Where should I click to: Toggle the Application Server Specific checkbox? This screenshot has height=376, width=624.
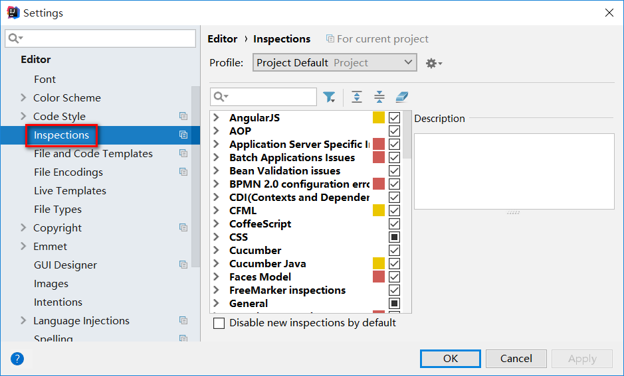pos(394,144)
